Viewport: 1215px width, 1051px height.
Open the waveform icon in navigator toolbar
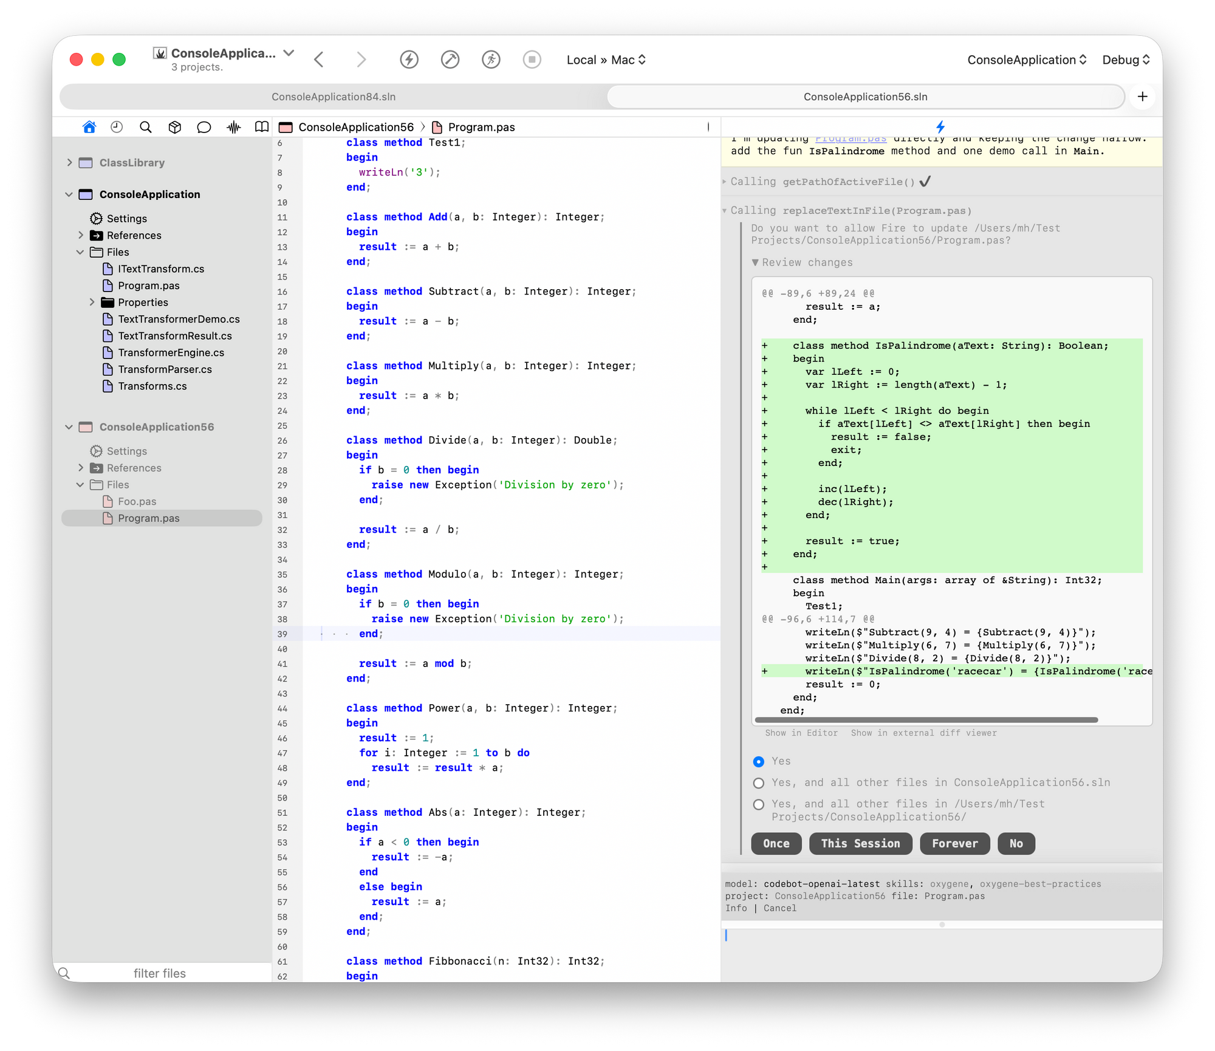click(x=234, y=127)
